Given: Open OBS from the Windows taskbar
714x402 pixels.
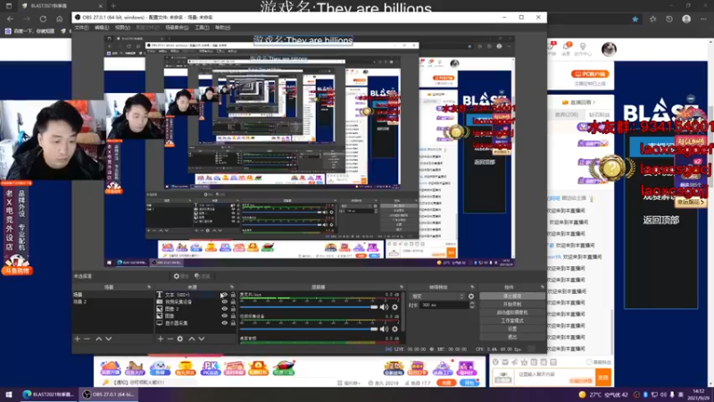Looking at the screenshot, I should click(108, 395).
